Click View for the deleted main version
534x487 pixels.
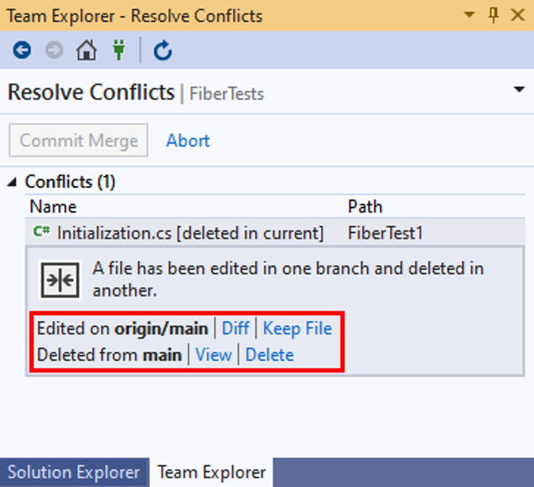214,354
